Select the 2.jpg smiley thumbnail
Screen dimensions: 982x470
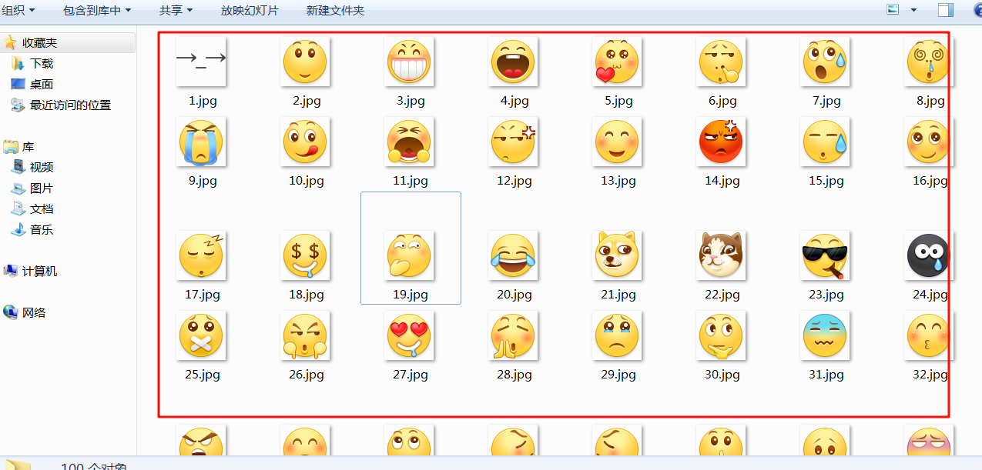coord(305,62)
